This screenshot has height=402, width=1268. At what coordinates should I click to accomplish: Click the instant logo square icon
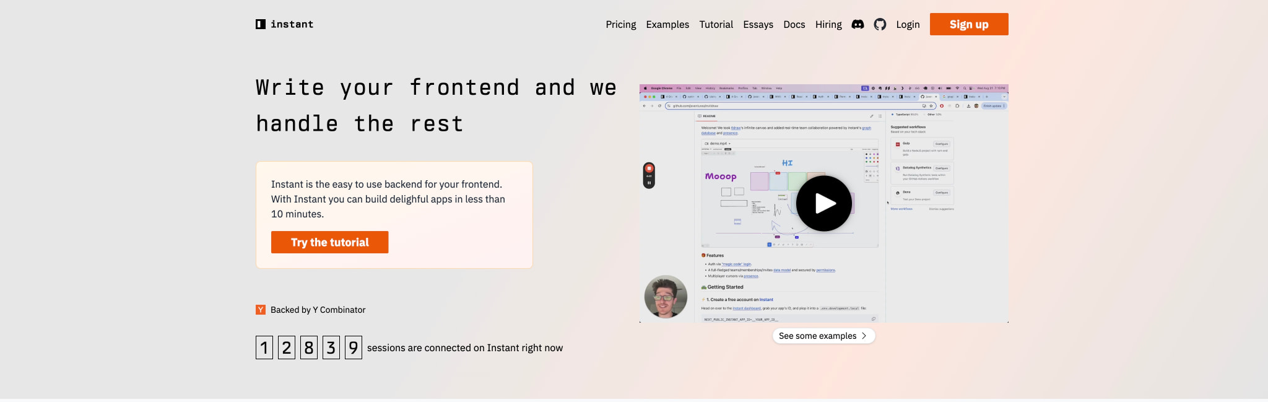[261, 24]
